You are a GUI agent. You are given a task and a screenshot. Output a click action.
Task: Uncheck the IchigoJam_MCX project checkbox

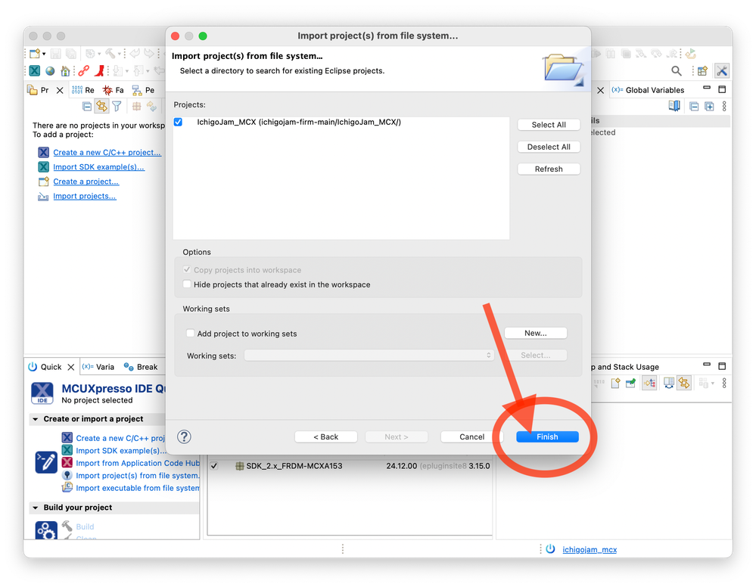(179, 122)
